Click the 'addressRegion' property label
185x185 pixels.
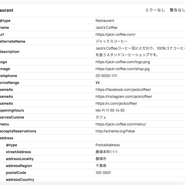click(x=19, y=166)
